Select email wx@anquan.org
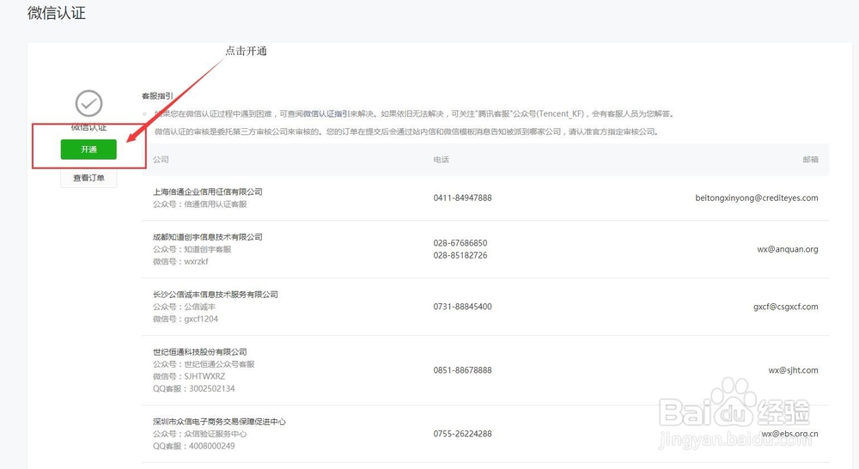Image resolution: width=859 pixels, height=469 pixels. pyautogui.click(x=788, y=249)
